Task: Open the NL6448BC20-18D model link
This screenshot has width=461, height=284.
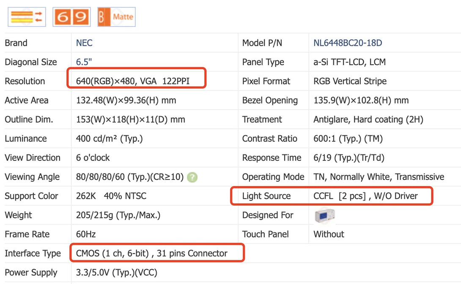Action: point(348,43)
